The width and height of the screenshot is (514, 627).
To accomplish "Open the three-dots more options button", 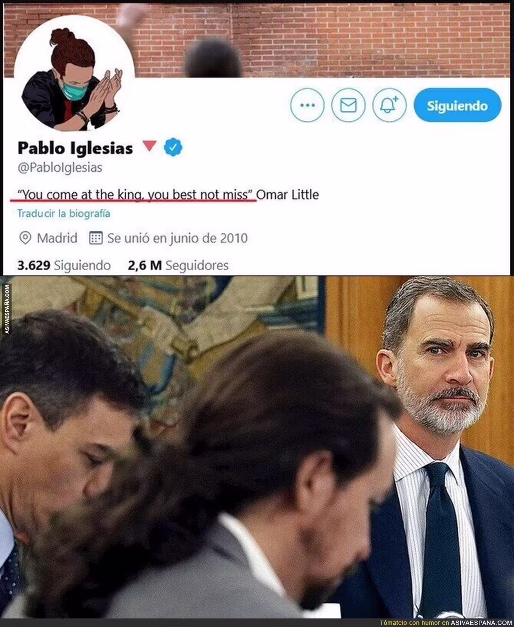I will coord(307,105).
